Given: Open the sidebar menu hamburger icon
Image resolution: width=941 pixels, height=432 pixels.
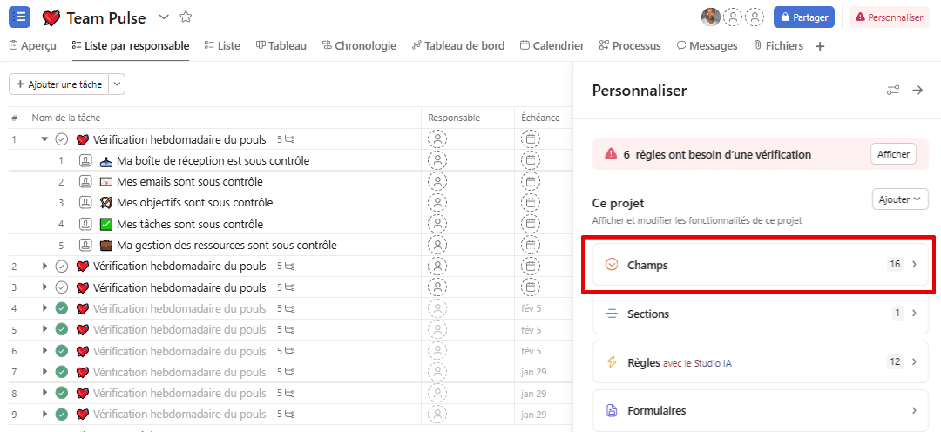Looking at the screenshot, I should [19, 17].
